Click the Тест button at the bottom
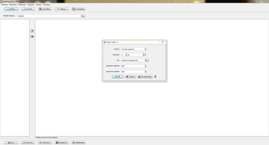This screenshot has width=269, height=145. pos(11,142)
